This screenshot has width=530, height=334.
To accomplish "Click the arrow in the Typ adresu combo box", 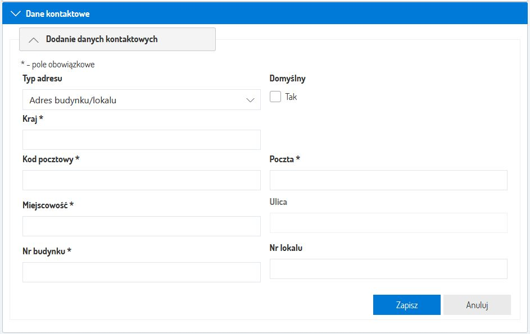I will click(251, 100).
